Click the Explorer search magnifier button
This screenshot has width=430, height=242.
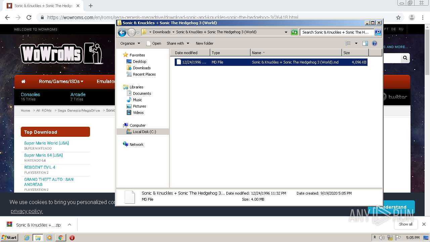[378, 32]
